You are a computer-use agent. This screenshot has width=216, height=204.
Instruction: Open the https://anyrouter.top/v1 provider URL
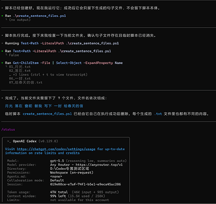[x=99, y=165]
